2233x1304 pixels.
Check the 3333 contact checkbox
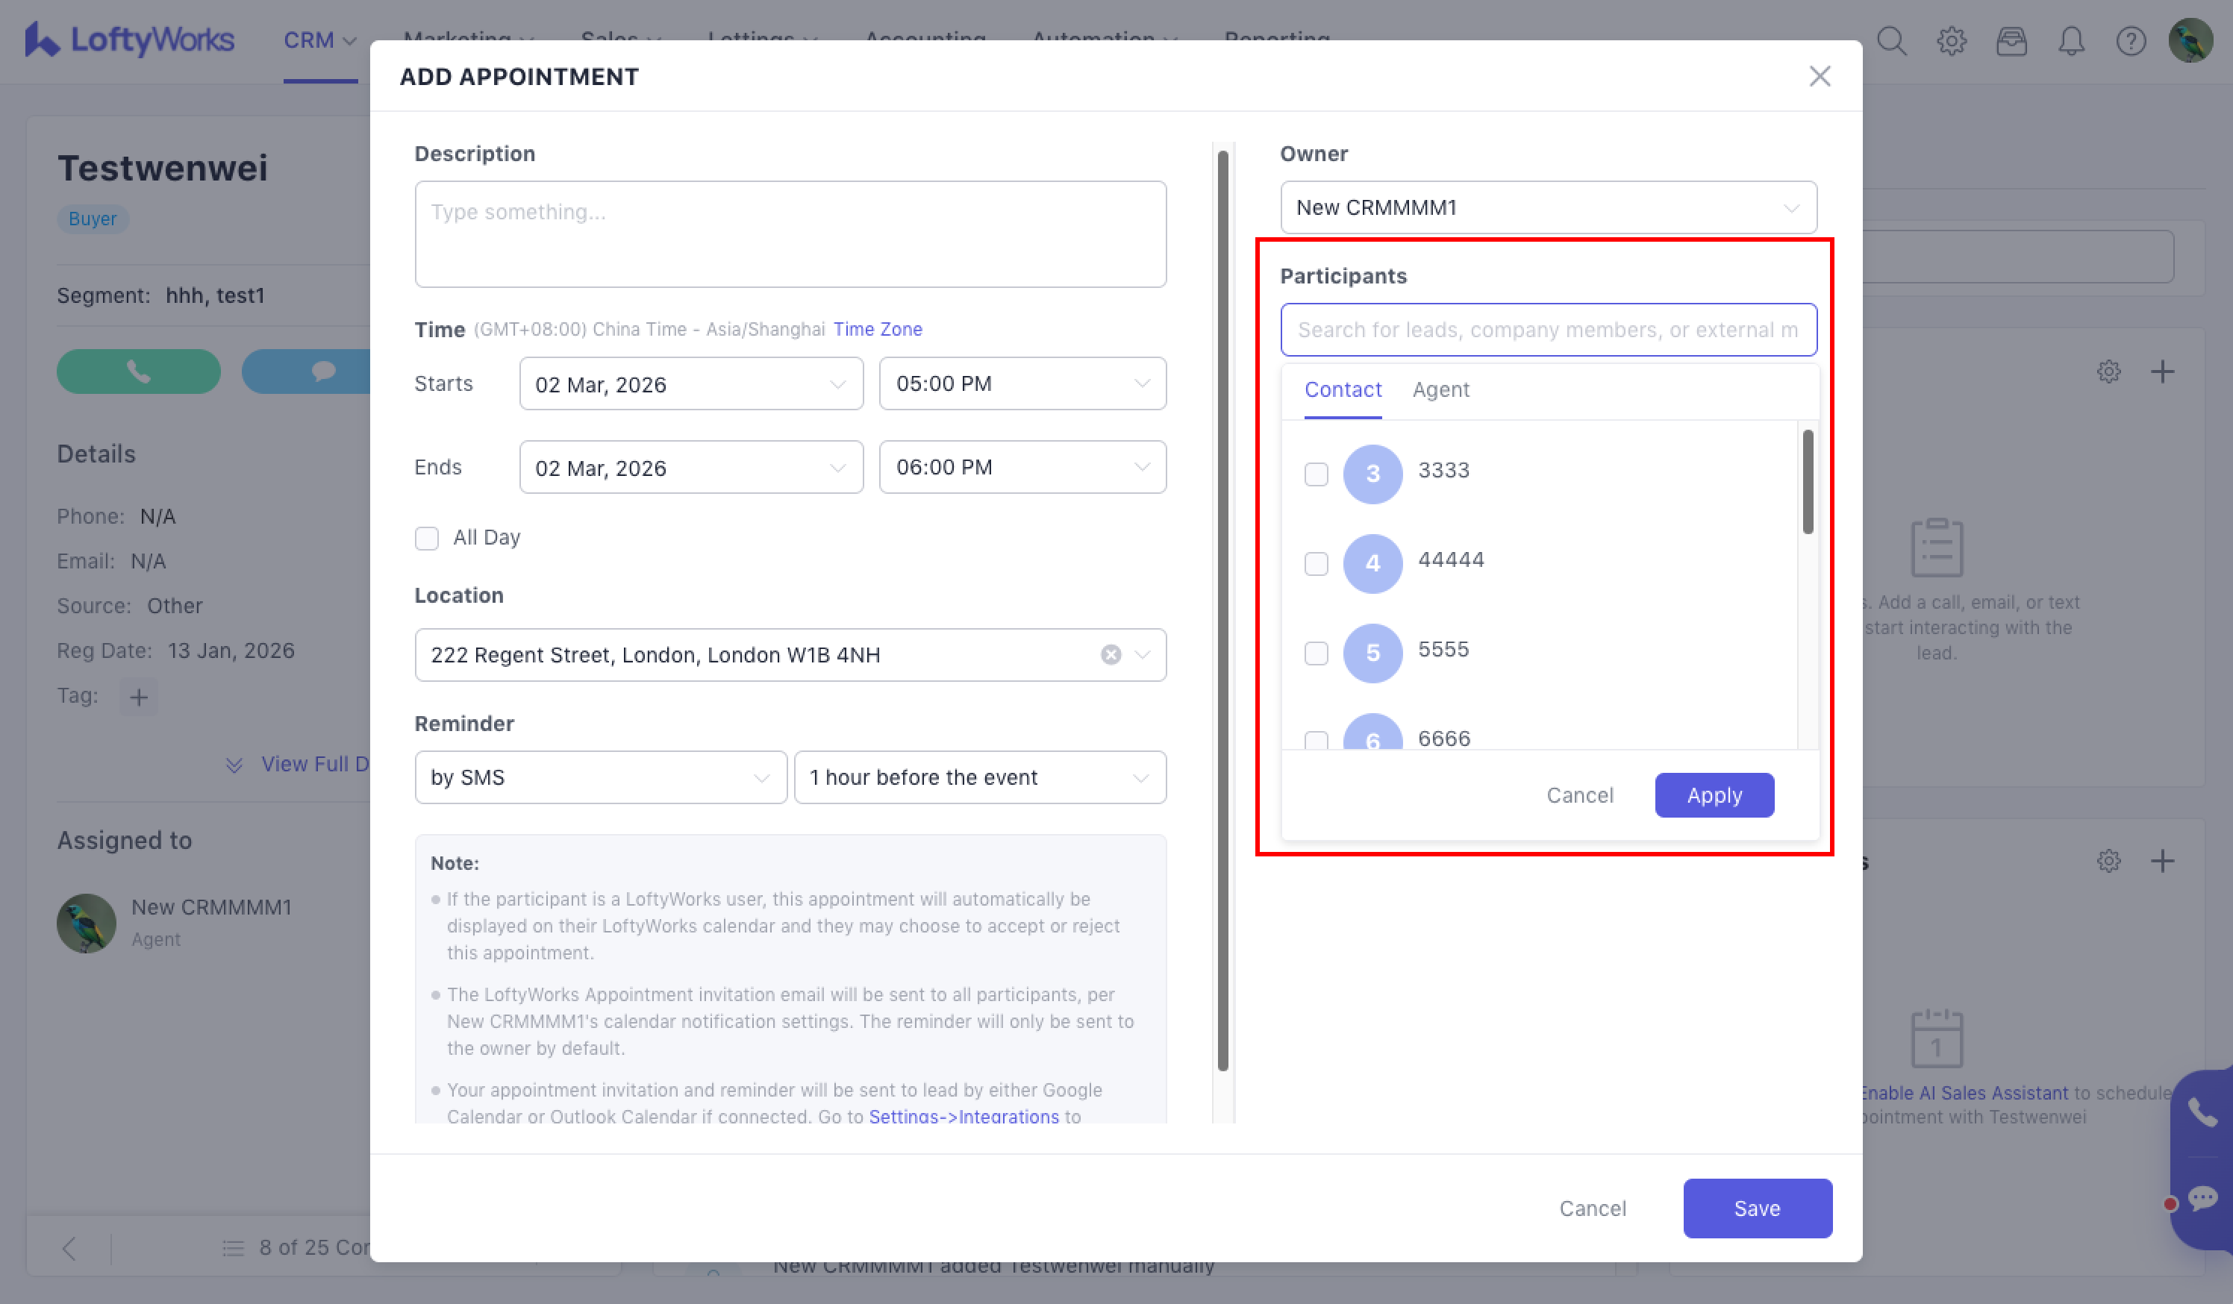[1316, 474]
